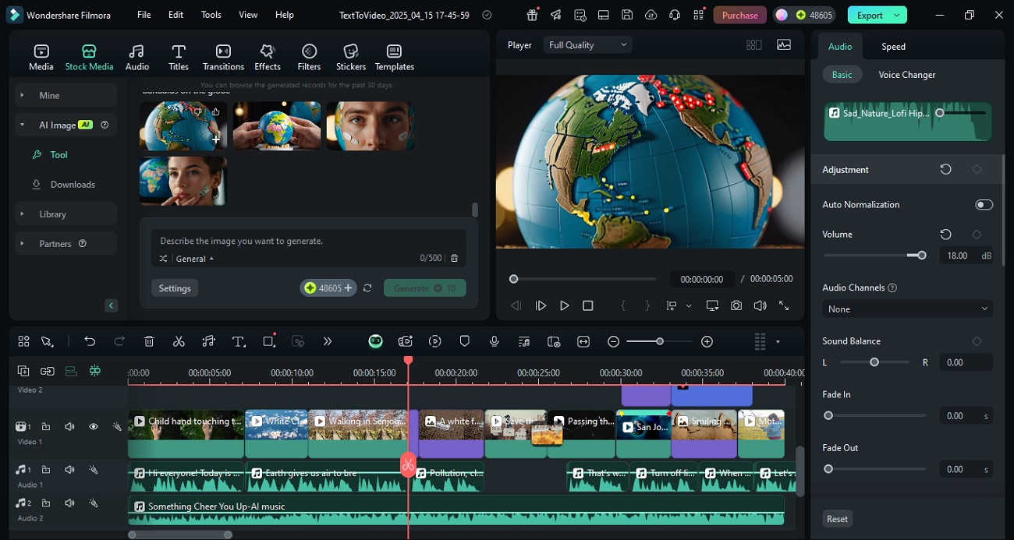Expand the Mine section
Screen dimensions: 1014x540
[66, 95]
